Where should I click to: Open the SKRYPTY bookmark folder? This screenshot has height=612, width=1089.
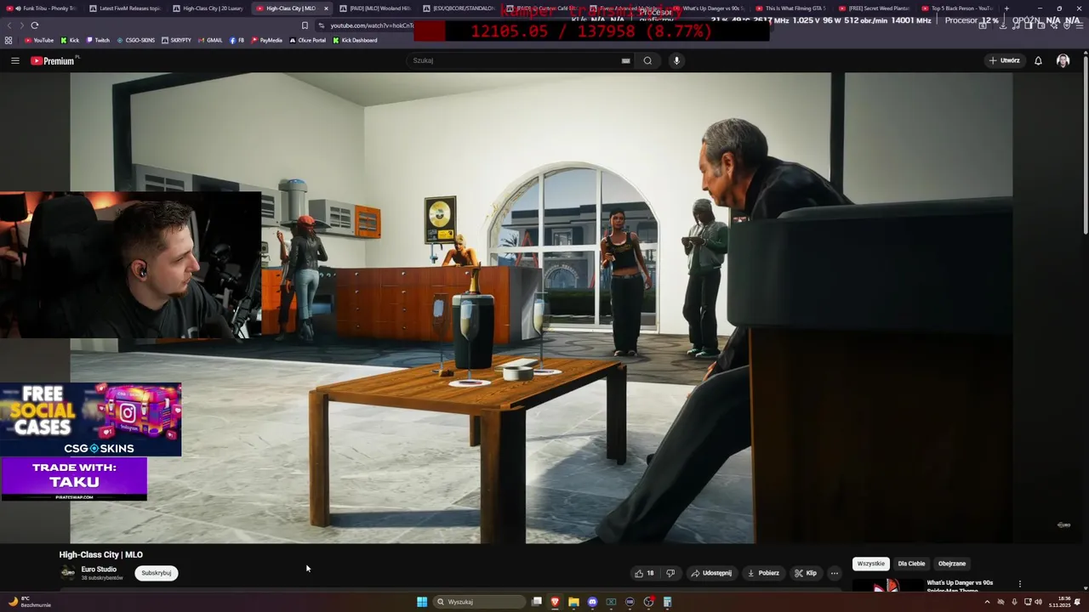(176, 40)
